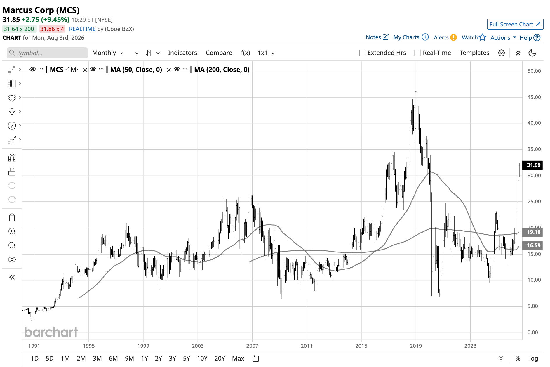Tick the Real-Time checkbox
The image size is (550, 367).
click(417, 53)
